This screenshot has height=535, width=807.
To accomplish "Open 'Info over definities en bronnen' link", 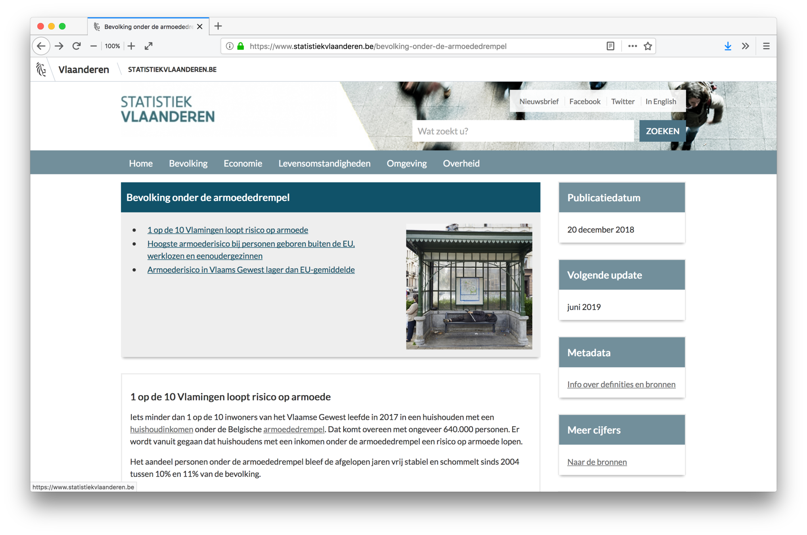I will (621, 384).
